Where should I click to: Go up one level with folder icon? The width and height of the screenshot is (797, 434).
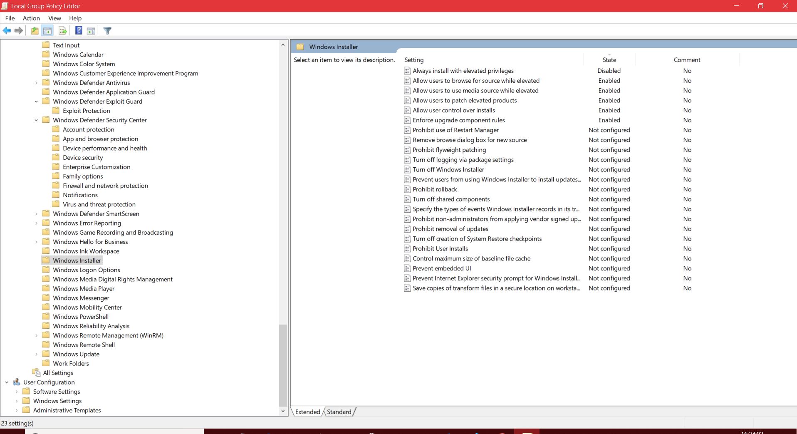pyautogui.click(x=35, y=30)
